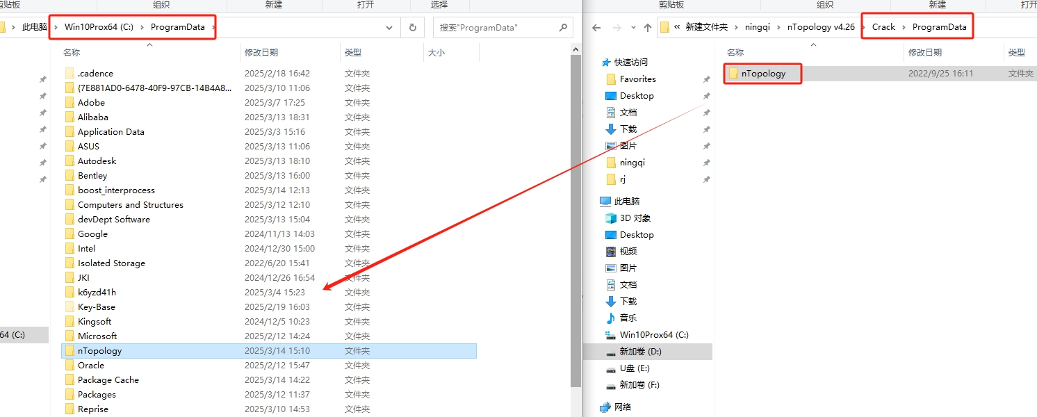Unpin Favorites using its pin icon
The width and height of the screenshot is (1037, 417).
[x=706, y=79]
